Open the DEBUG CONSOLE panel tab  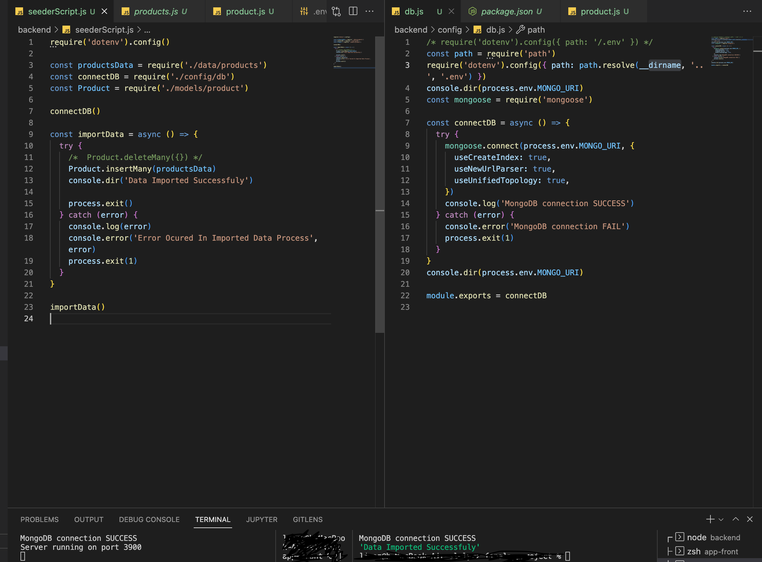tap(149, 519)
